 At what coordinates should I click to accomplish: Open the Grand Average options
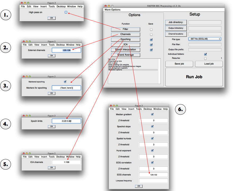pyautogui.click(x=126, y=55)
